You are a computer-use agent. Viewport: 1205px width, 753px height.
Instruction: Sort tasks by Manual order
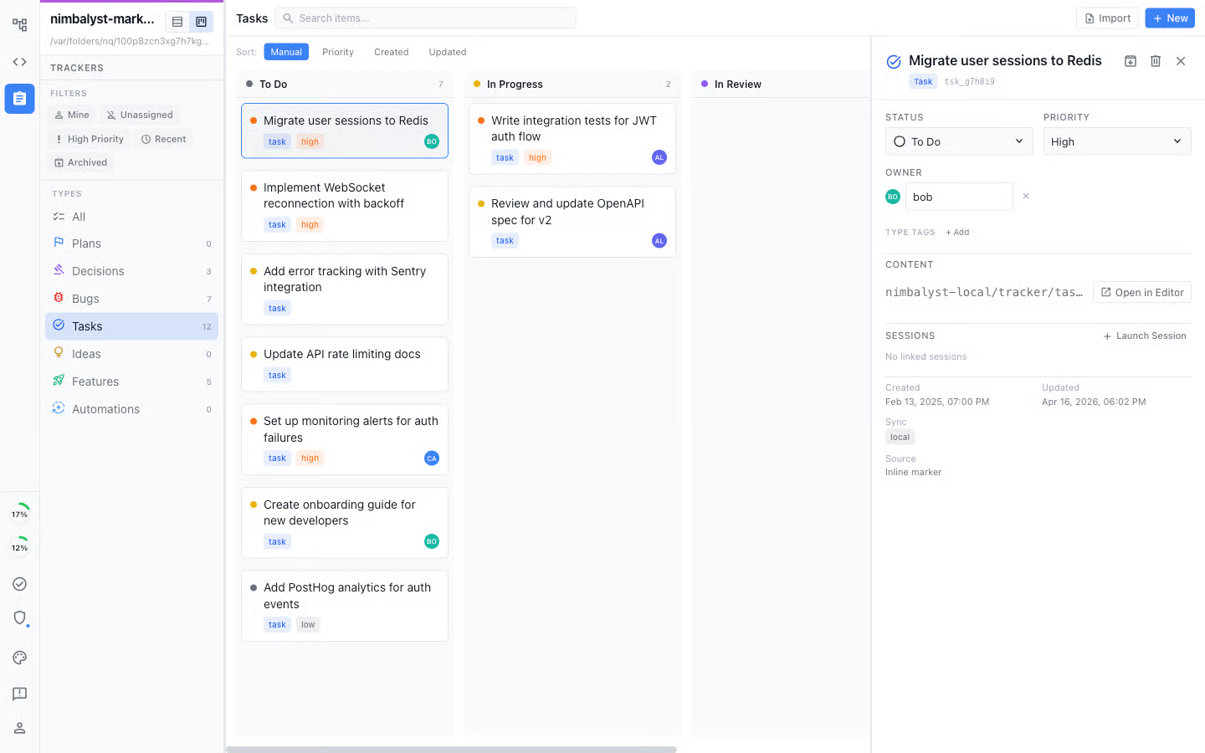pos(286,52)
